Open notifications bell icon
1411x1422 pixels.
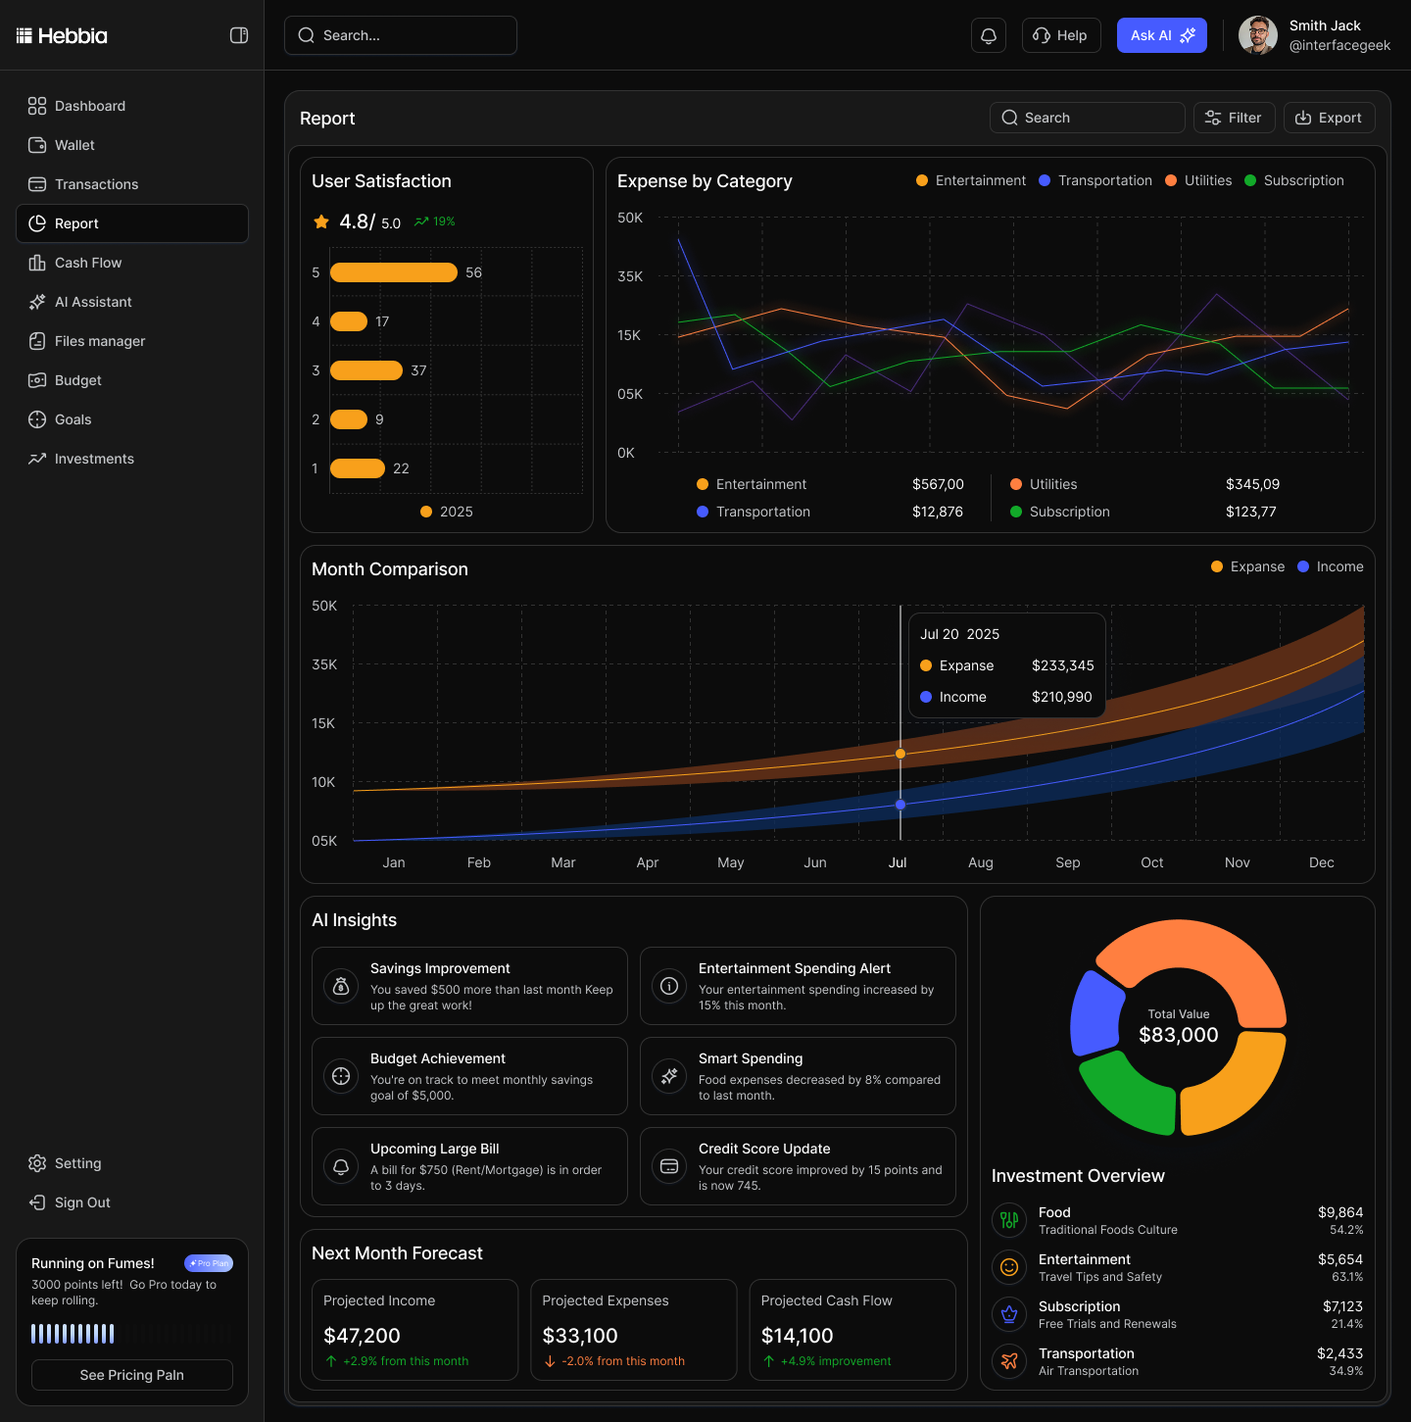click(x=989, y=35)
